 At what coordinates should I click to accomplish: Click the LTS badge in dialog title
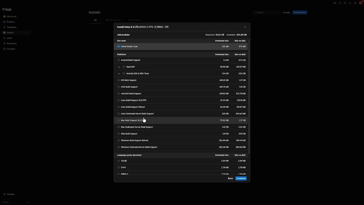(167, 27)
